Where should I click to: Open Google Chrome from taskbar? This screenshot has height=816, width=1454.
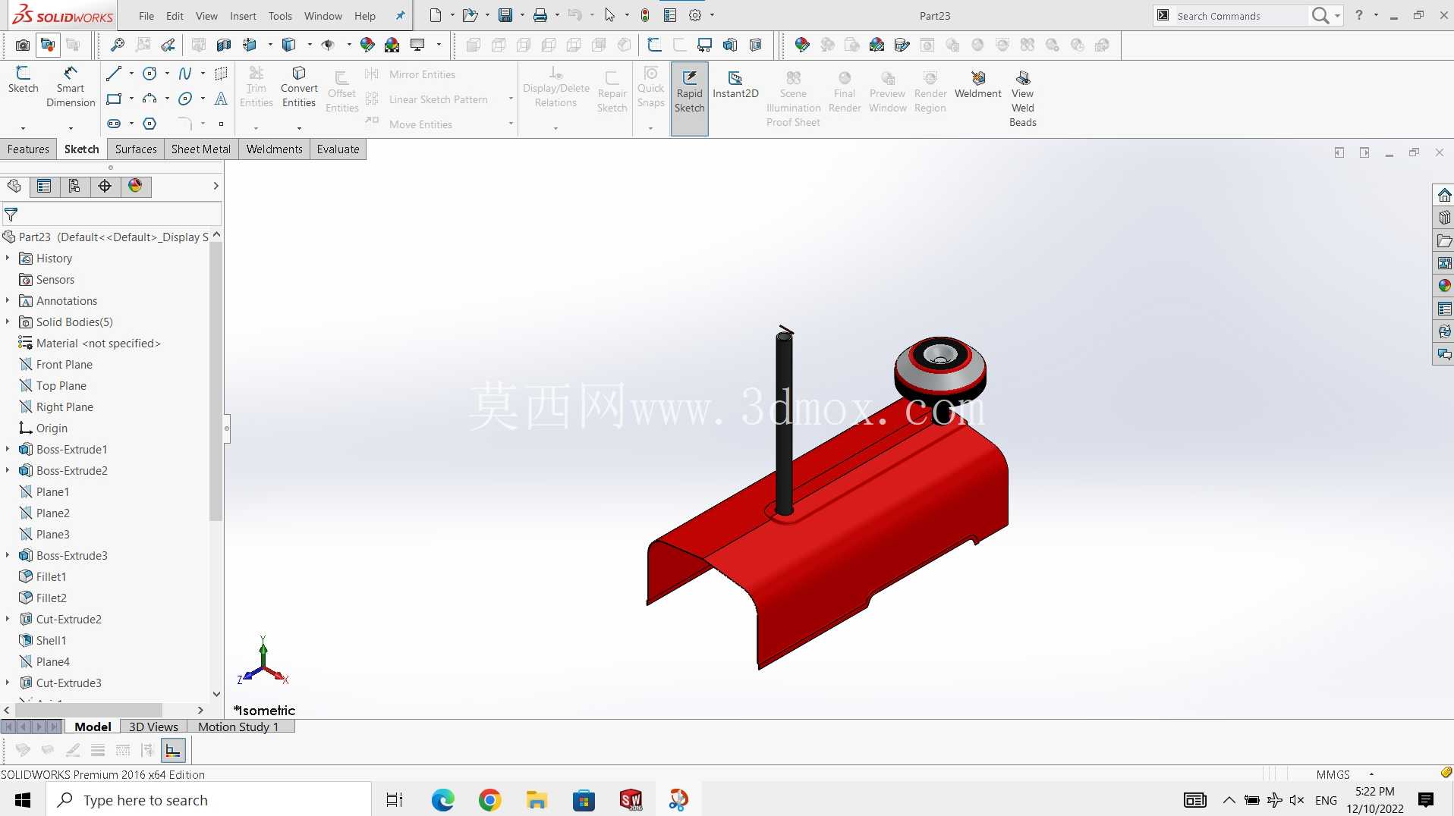tap(489, 799)
